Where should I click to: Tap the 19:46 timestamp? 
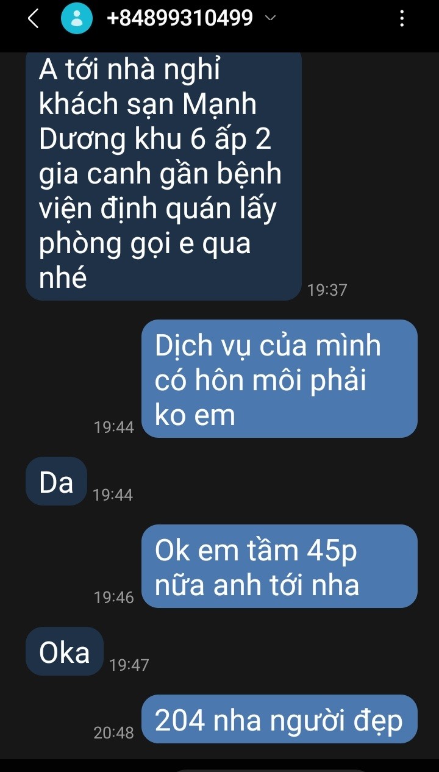coord(114,598)
